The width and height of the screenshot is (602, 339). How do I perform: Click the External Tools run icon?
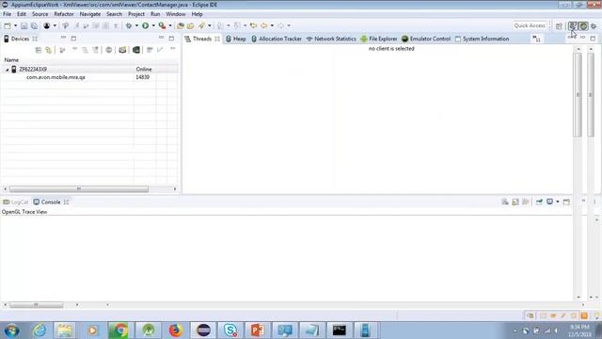(163, 25)
